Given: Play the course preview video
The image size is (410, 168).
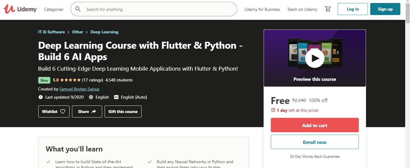Looking at the screenshot, I should pos(315,58).
